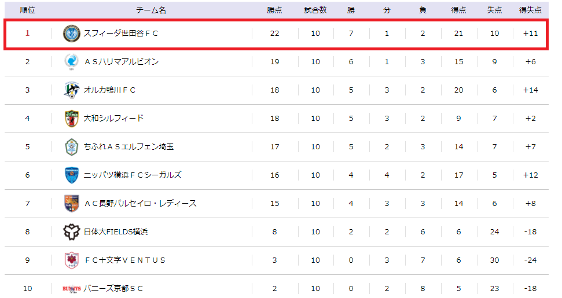Select the 得失点 column header

coord(531,10)
